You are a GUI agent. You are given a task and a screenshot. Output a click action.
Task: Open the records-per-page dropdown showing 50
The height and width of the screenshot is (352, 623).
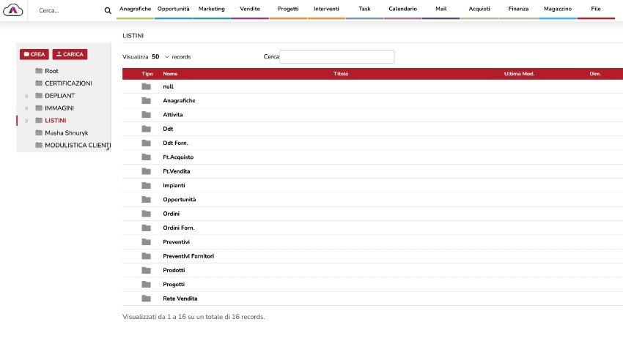point(160,56)
